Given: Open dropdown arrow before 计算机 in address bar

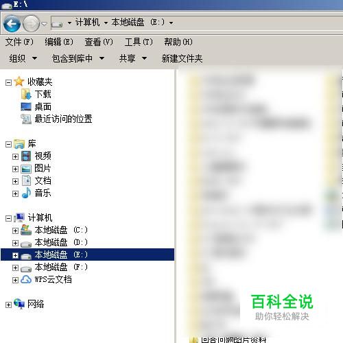Looking at the screenshot, I should tap(69, 23).
